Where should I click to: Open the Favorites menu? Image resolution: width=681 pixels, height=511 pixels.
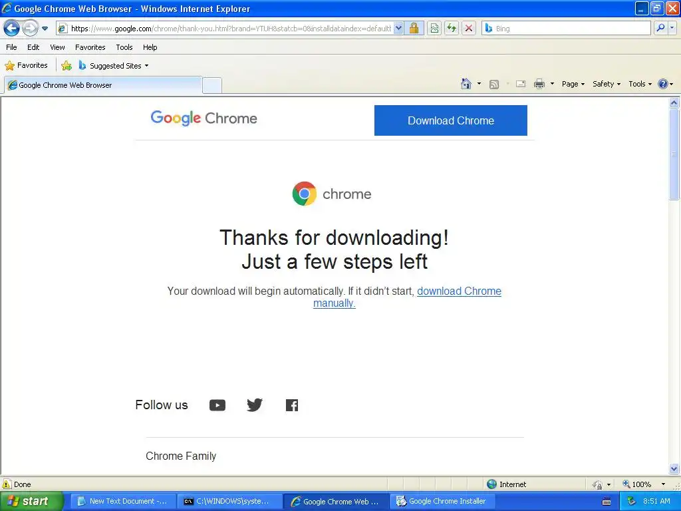click(x=90, y=47)
